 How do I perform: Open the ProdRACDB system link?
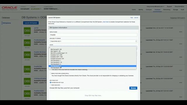pyautogui.click(x=38, y=66)
